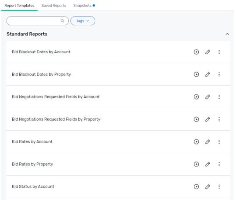236x200 pixels.
Task: Run the Bid Blackout Dates by Account report
Action: (196, 52)
